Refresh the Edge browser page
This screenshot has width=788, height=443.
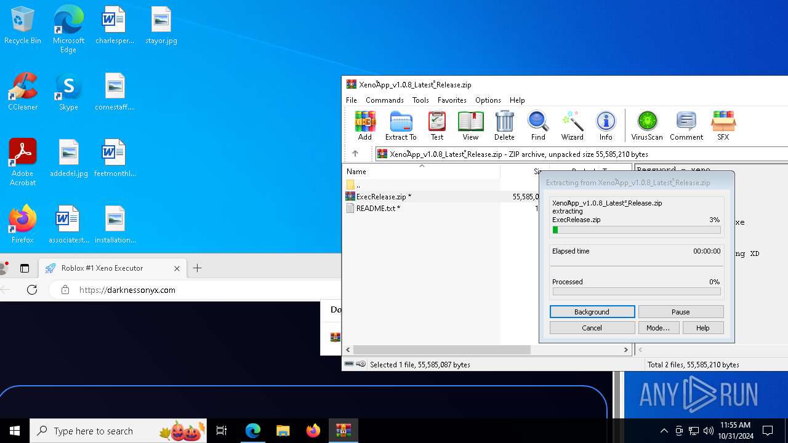(32, 290)
